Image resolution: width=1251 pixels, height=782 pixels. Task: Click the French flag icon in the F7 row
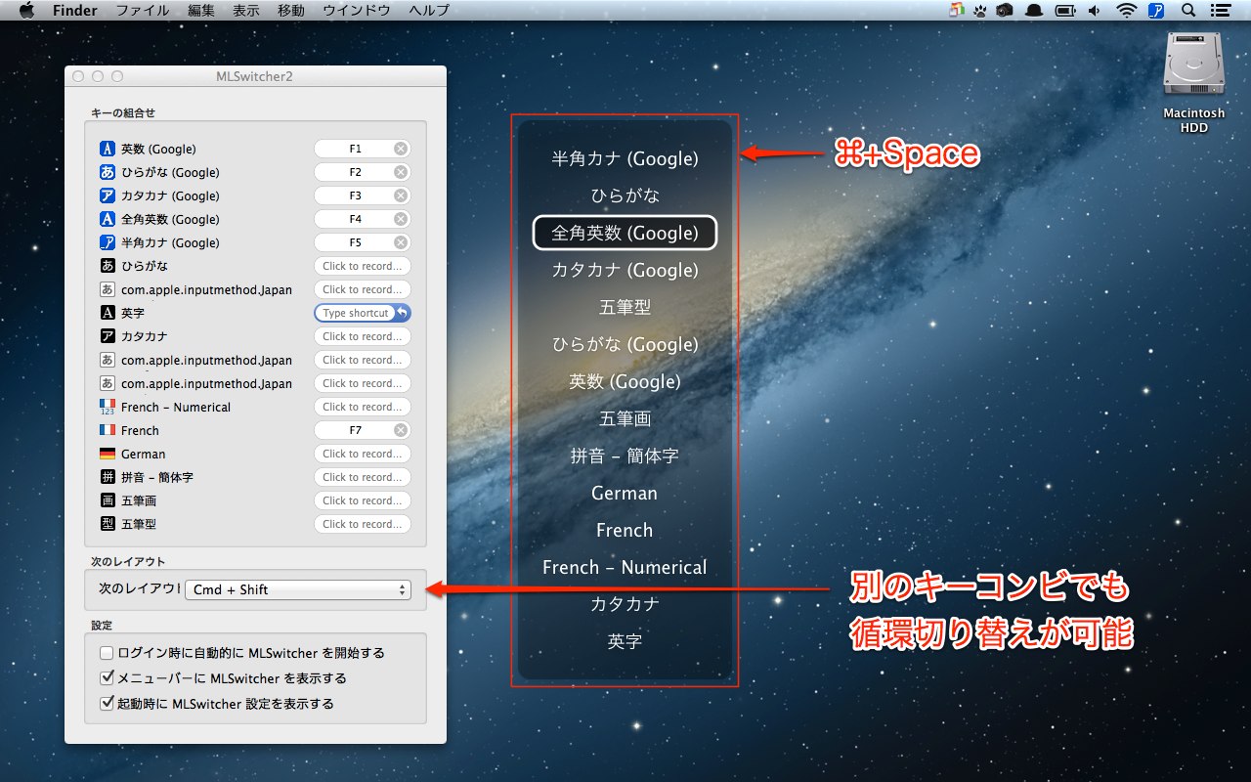(108, 430)
